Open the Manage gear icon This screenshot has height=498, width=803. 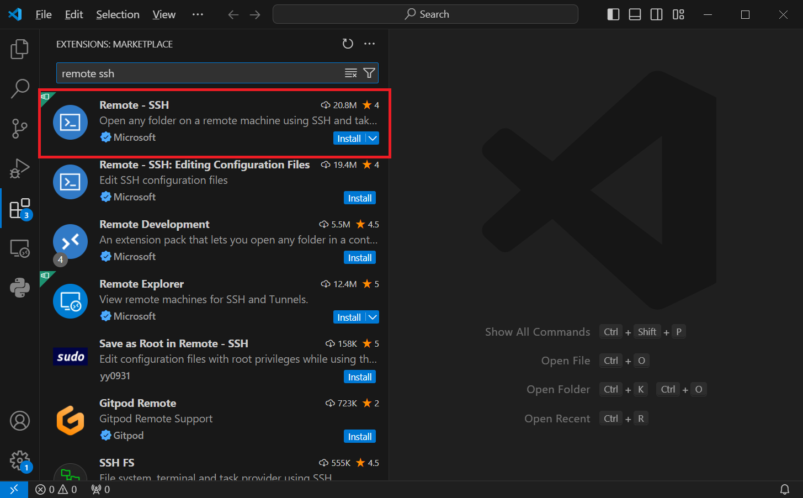(x=20, y=461)
